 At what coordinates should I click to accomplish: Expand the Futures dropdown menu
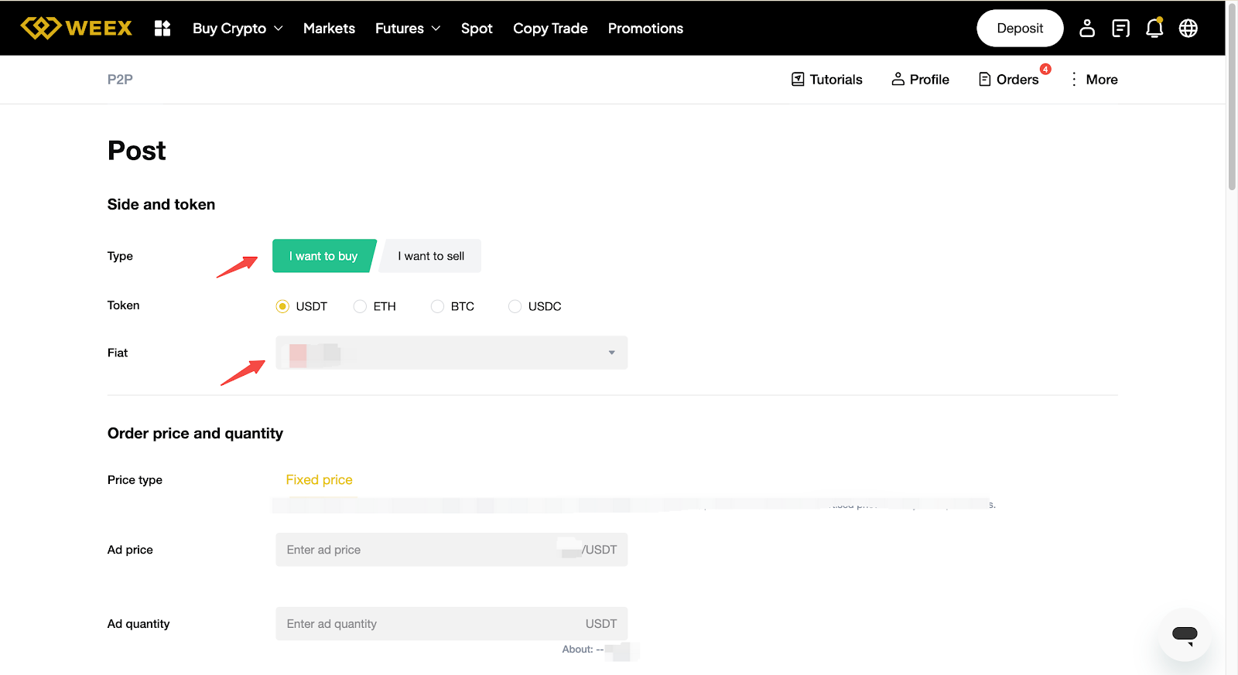[x=408, y=28]
